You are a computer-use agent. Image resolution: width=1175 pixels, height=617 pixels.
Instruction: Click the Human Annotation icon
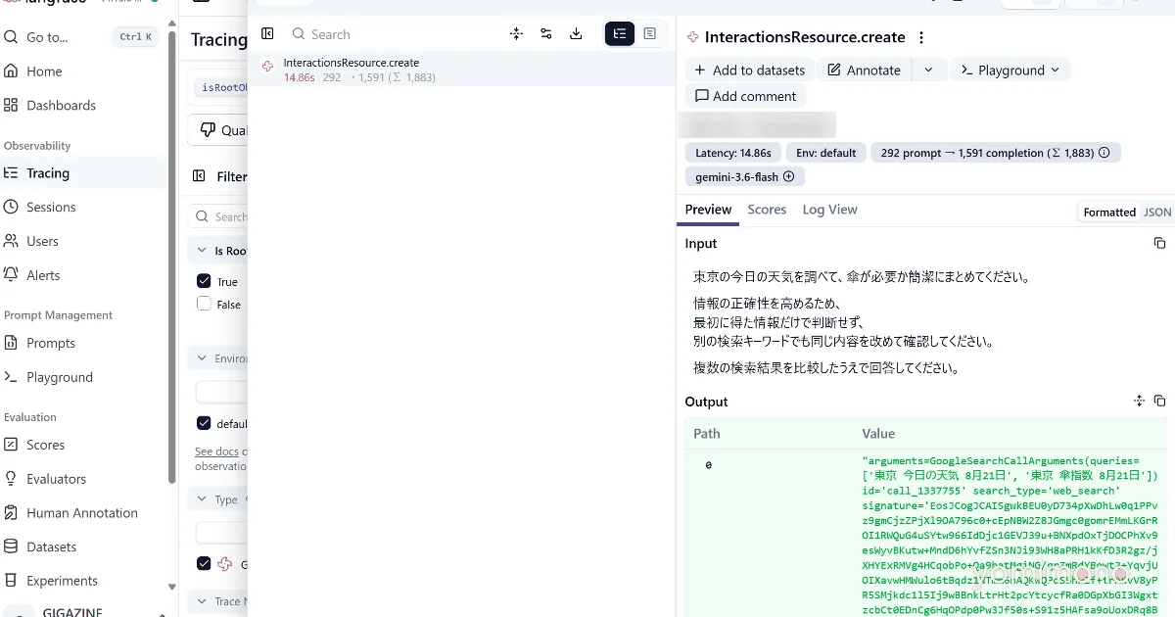[12, 513]
